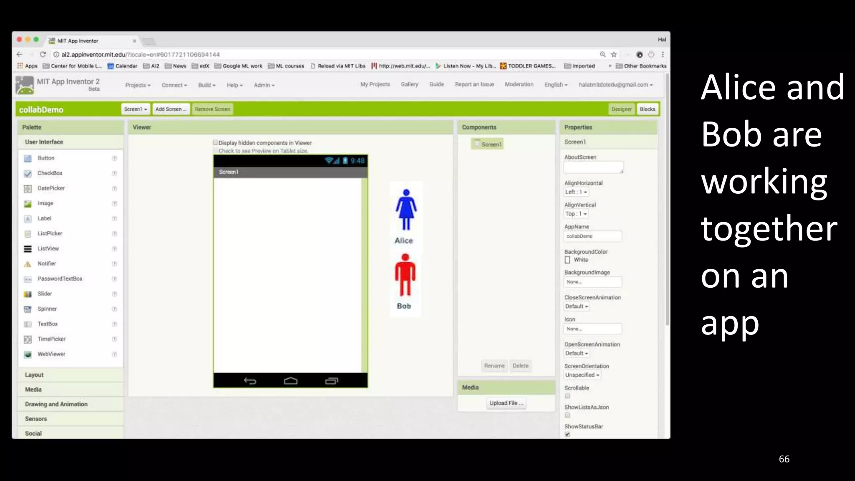Enable Display hidden components in Viewer
This screenshot has height=481, width=855.
tap(216, 142)
